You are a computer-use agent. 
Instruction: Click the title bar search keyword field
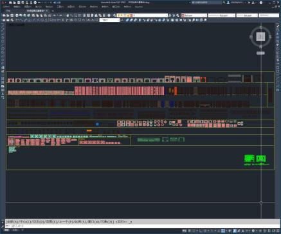[x=206, y=3]
